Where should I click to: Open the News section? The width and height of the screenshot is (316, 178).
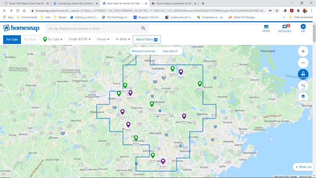(266, 29)
